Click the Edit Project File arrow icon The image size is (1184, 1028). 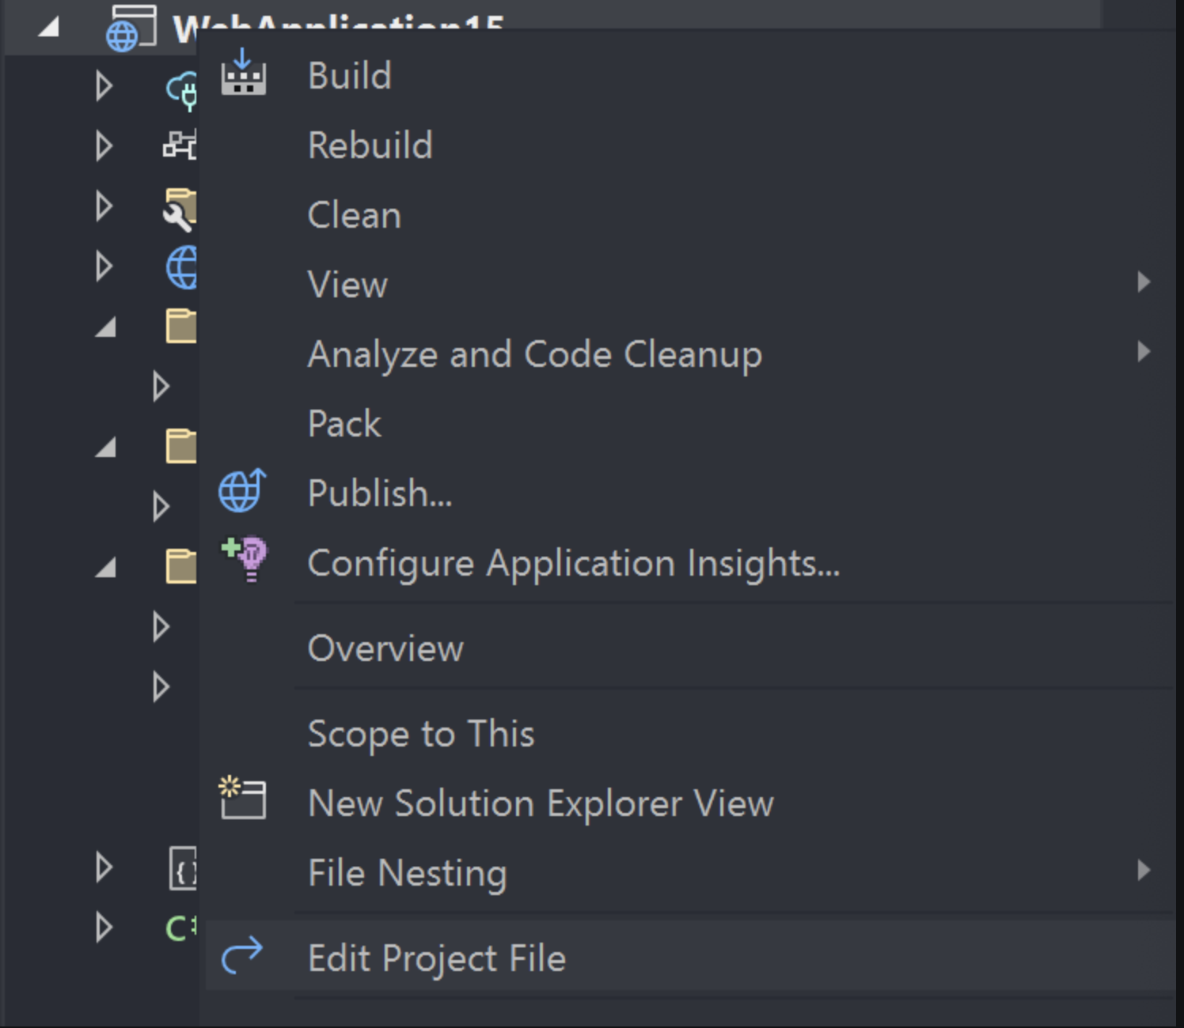pyautogui.click(x=242, y=956)
